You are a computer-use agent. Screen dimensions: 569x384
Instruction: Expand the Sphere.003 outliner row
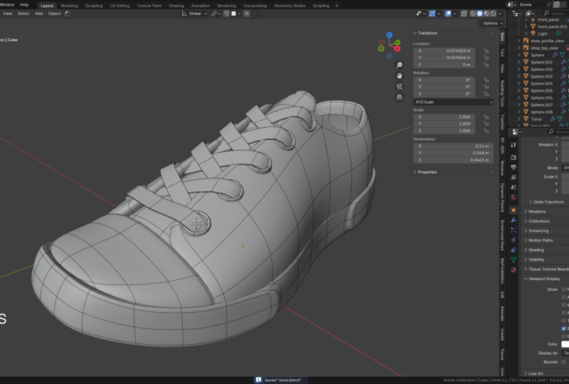tap(519, 76)
